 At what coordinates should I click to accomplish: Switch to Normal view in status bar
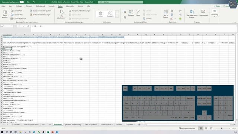click(x=201, y=128)
